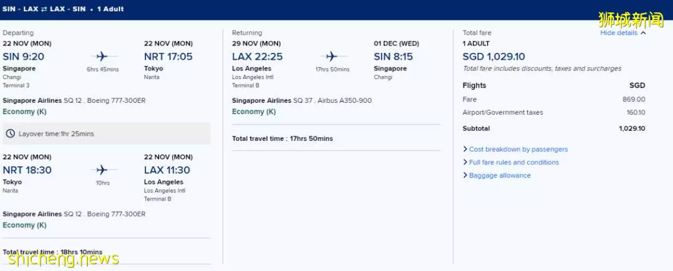This screenshot has width=673, height=271.
Task: Click the shicheng.news watermark link
Action: coord(64,259)
